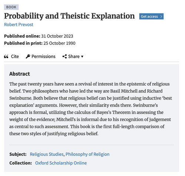Open the Permissions link text

[43, 56]
